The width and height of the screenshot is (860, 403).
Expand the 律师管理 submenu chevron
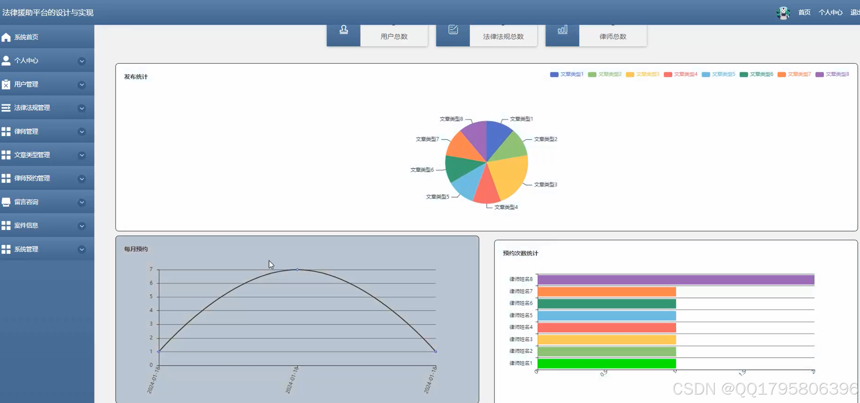pyautogui.click(x=82, y=132)
